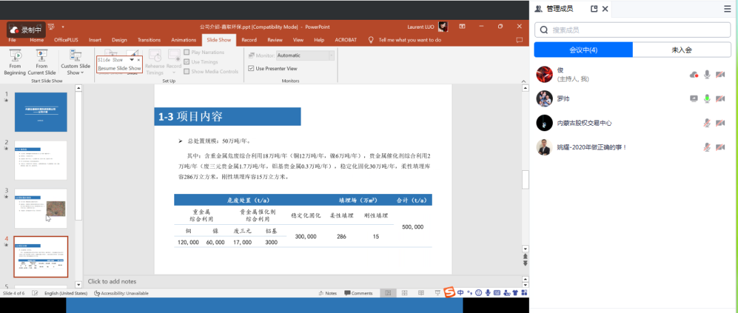The height and width of the screenshot is (313, 738).
Task: Select slide 3 thumbnail in slide panel
Action: pos(41,208)
